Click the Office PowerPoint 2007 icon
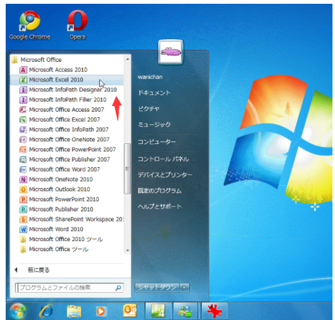The height and width of the screenshot is (320, 335). coord(23,150)
